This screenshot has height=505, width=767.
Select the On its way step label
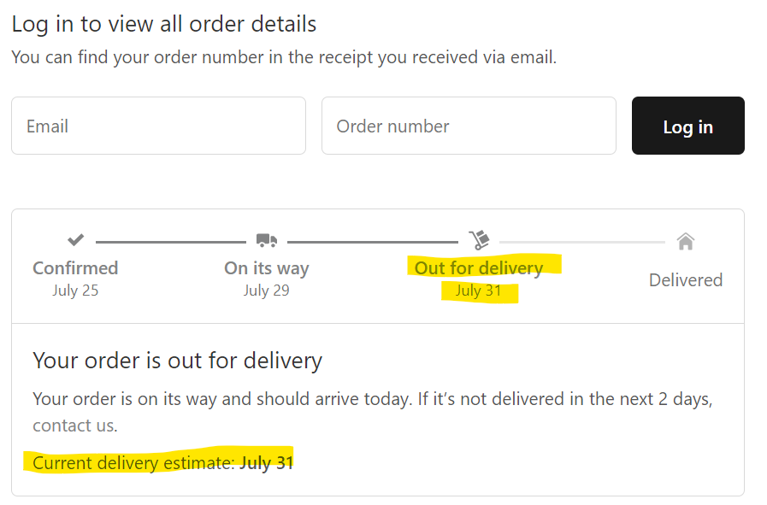click(x=266, y=268)
